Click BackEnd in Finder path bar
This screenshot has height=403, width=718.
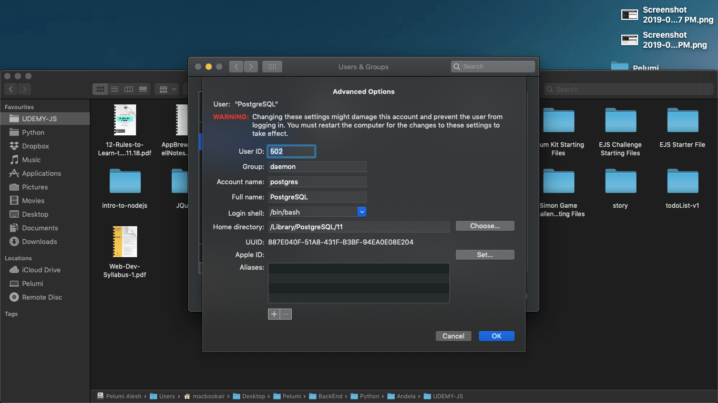pyautogui.click(x=326, y=396)
